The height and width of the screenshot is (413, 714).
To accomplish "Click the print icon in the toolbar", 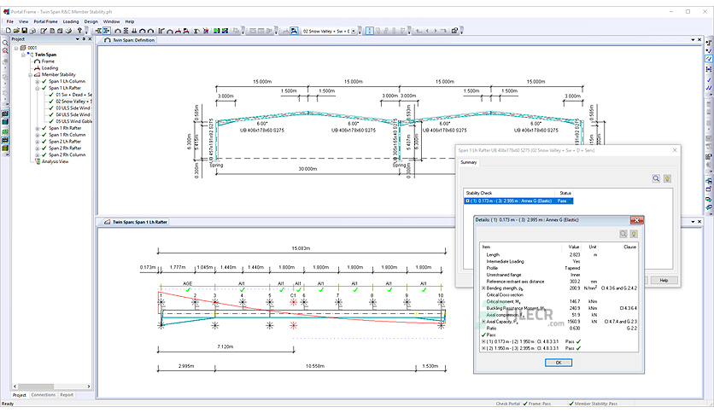I will tap(68, 31).
